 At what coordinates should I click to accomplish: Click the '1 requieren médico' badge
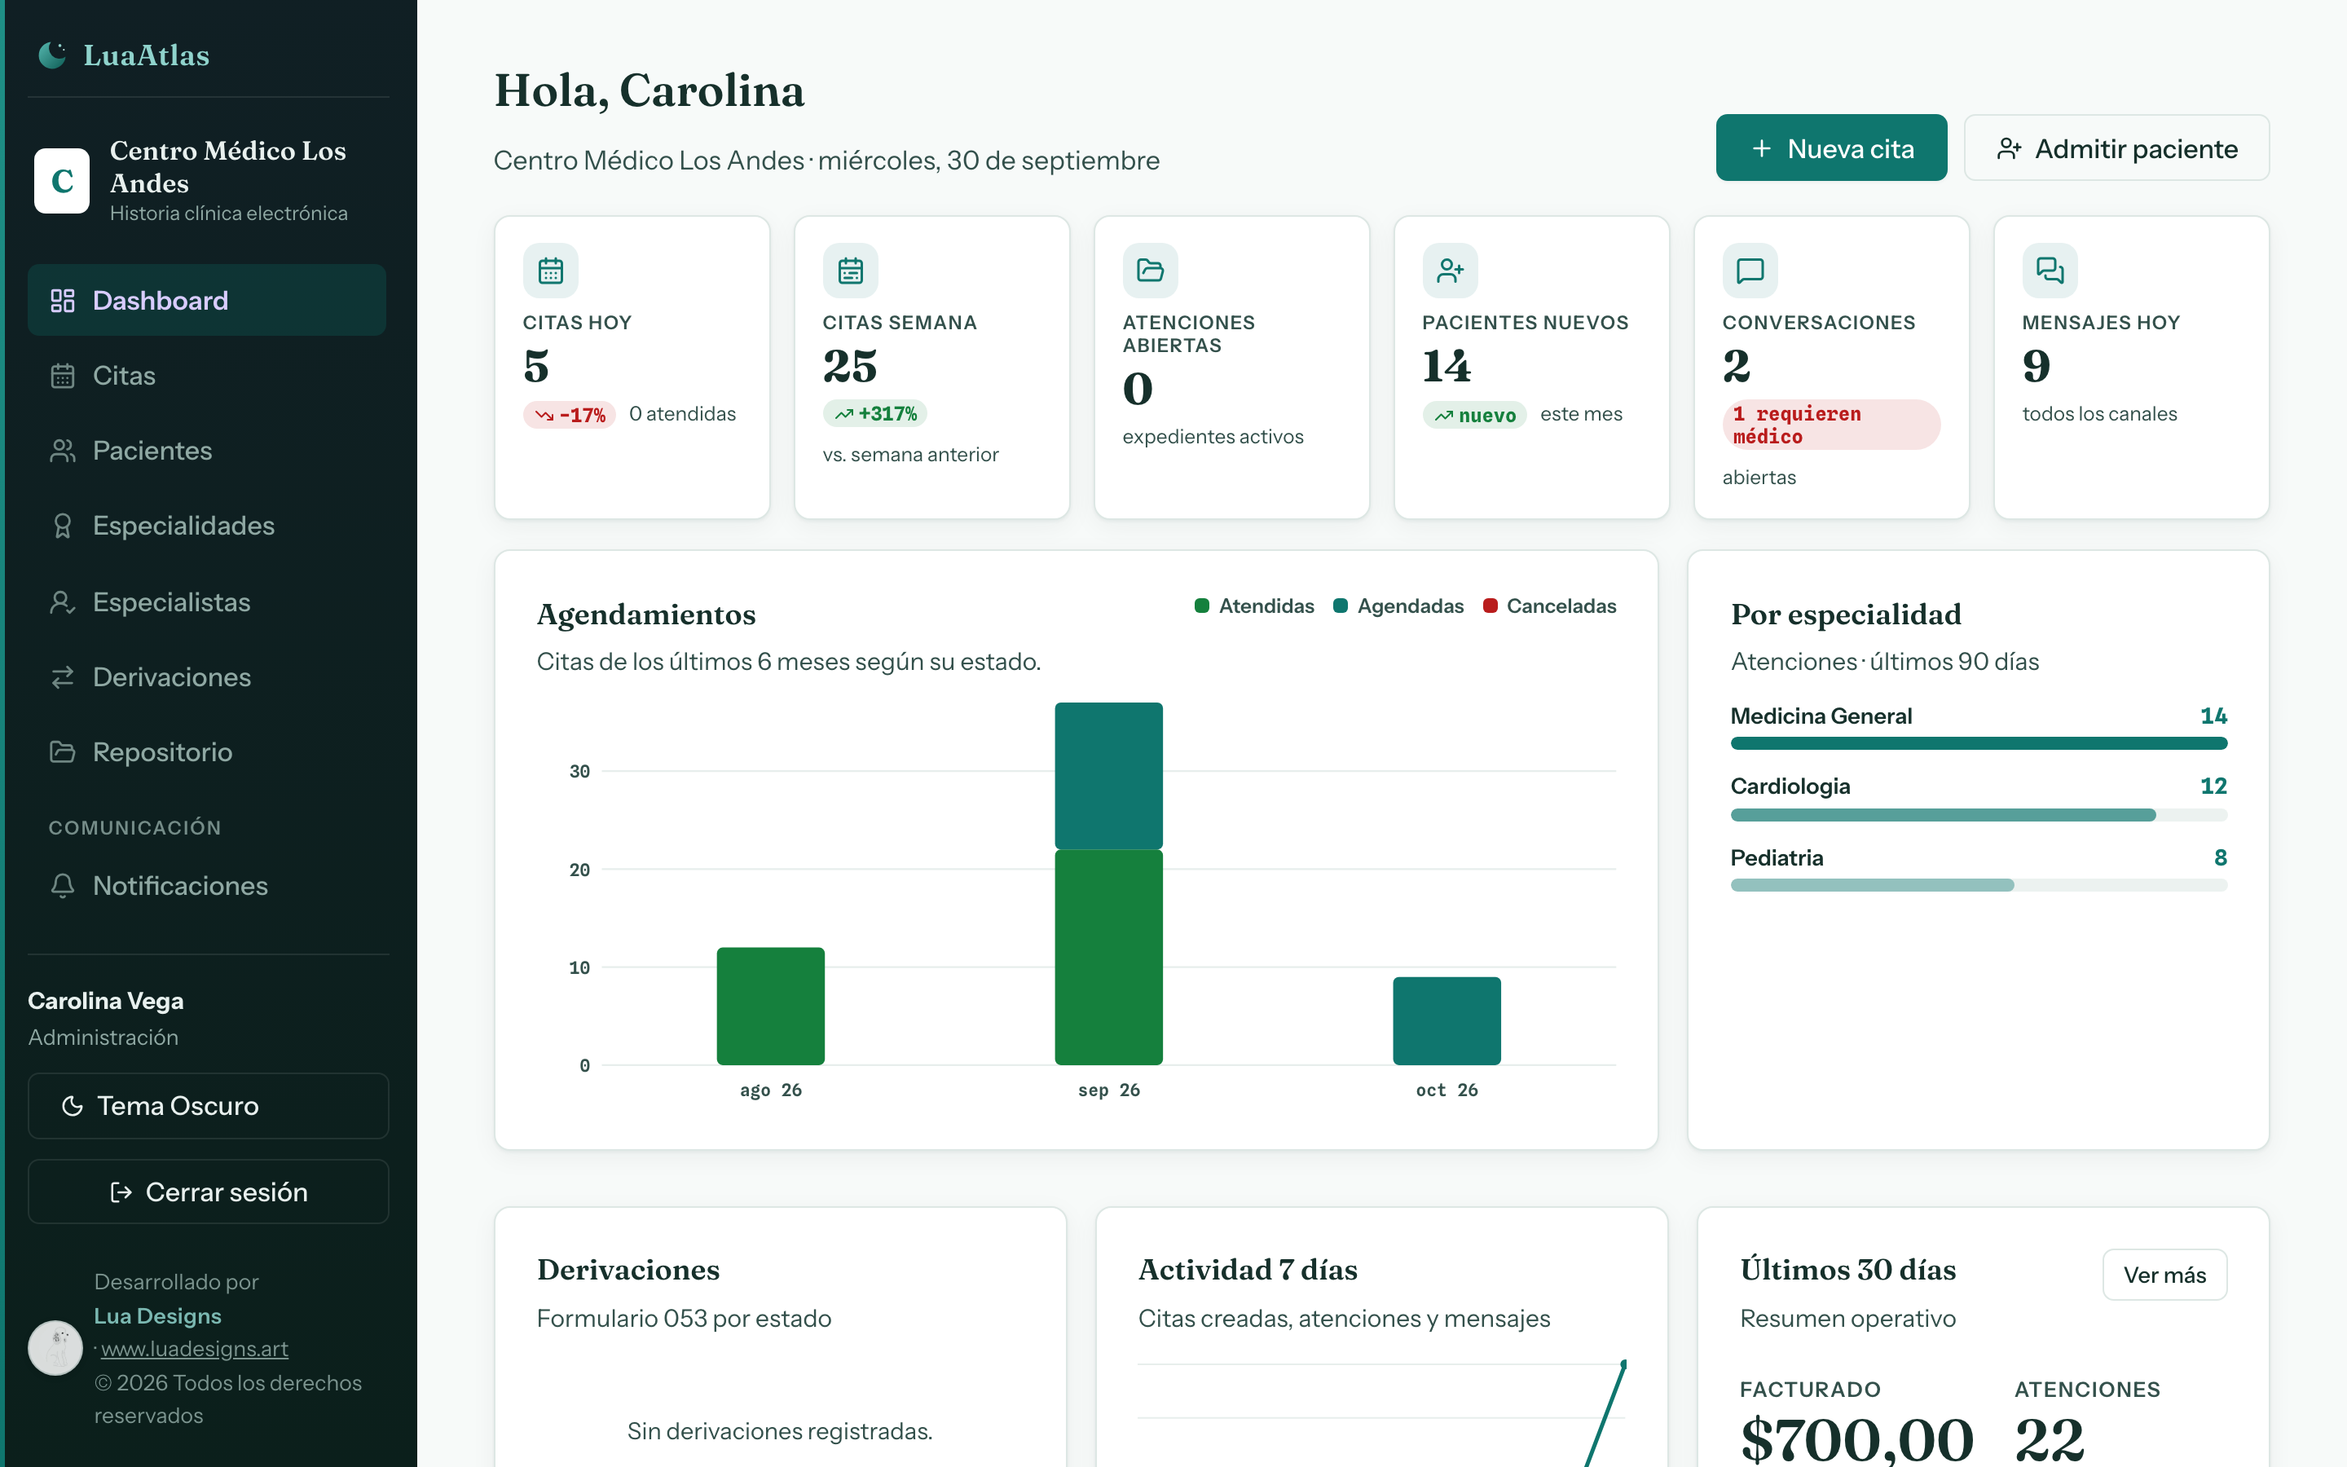point(1831,425)
